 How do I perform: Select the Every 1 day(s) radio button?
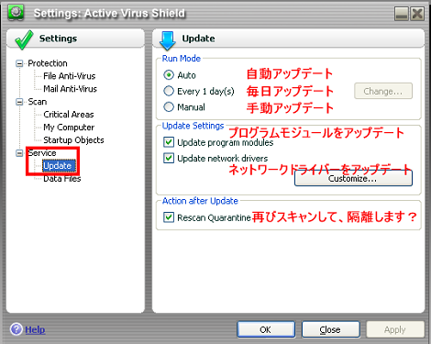pos(169,91)
